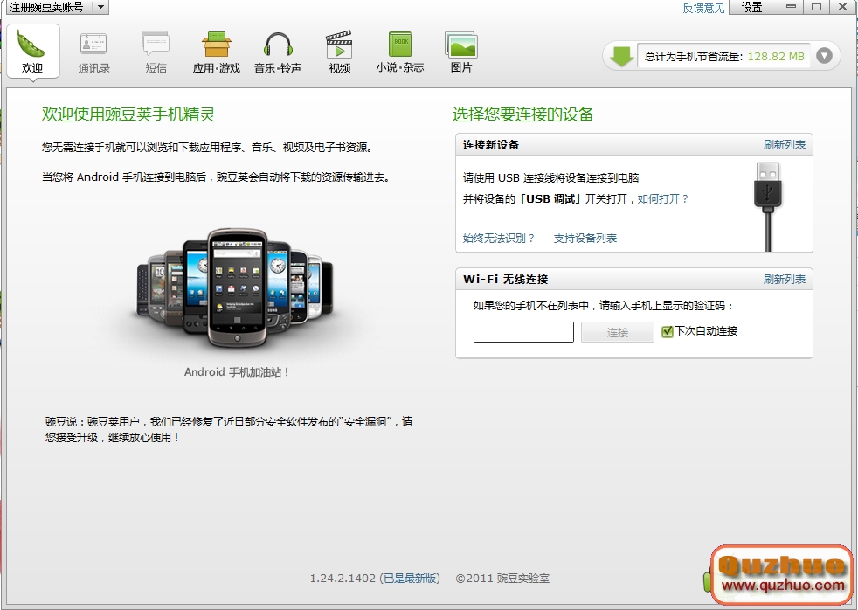Open the 应用·游戏 apps and games section
The image size is (858, 610).
(217, 52)
